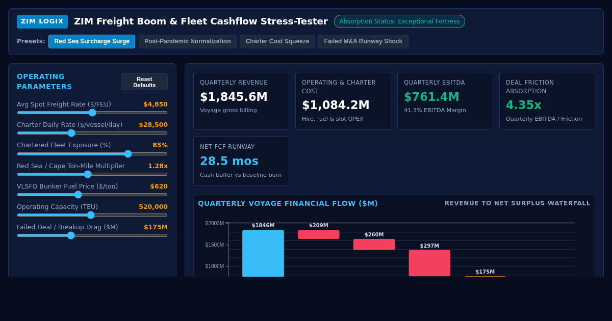Click the $1500M axis label
612x321 pixels.
(x=214, y=245)
